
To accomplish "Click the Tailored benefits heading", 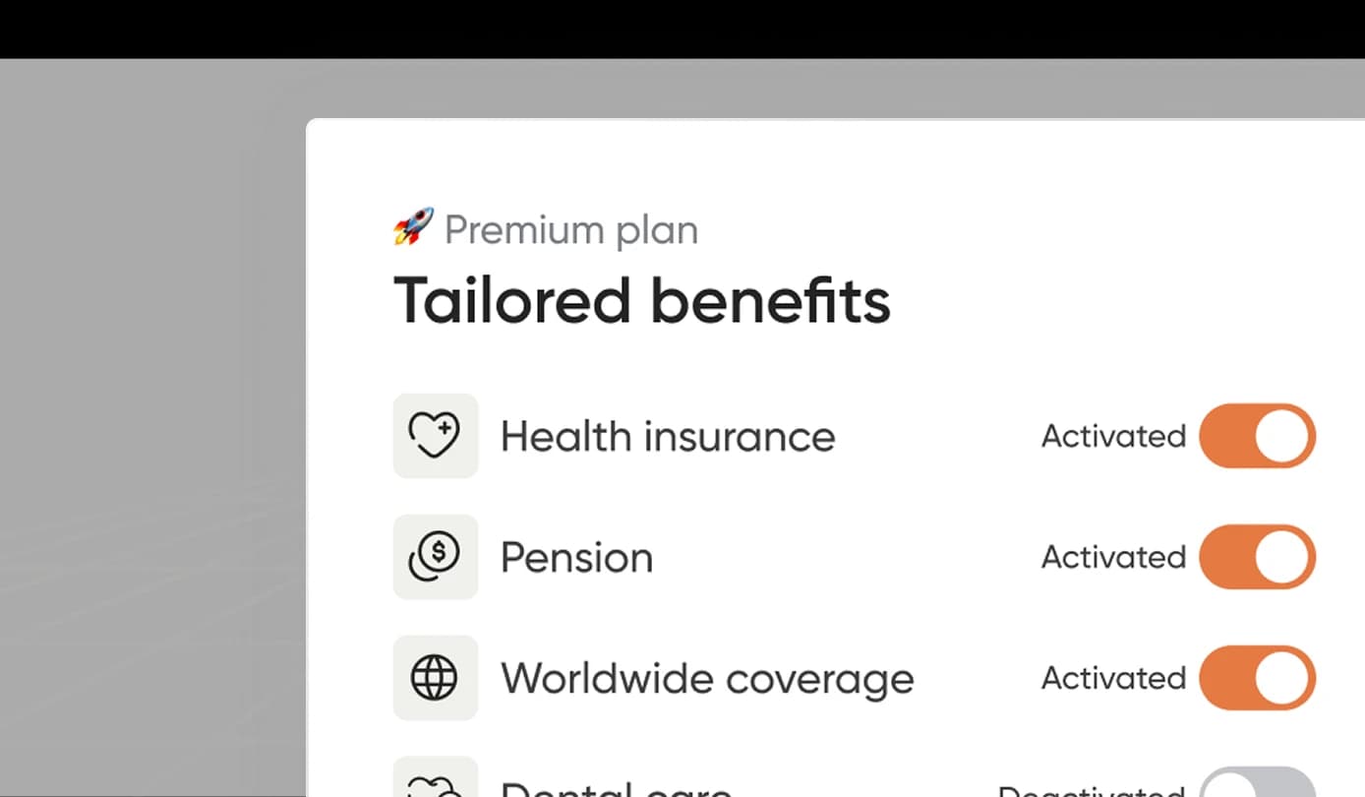I will (642, 300).
